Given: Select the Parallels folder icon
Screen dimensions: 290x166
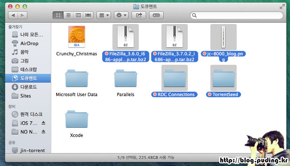Looking at the screenshot, I should (x=125, y=78).
